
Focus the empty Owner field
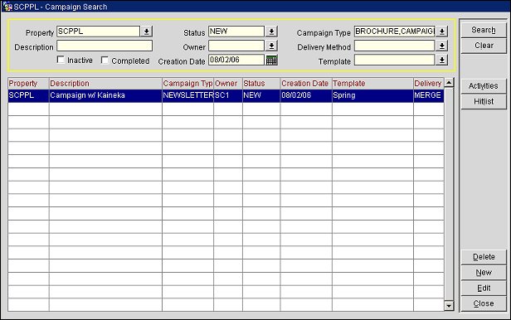coord(236,46)
